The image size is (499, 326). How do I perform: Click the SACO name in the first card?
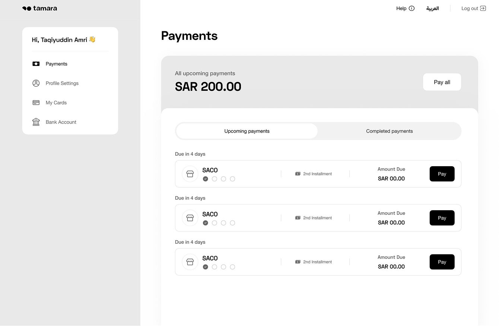210,170
